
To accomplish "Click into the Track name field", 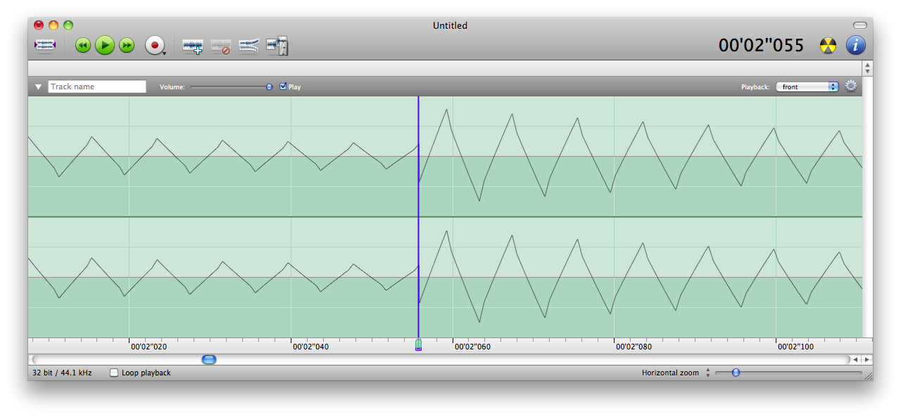I will 97,86.
